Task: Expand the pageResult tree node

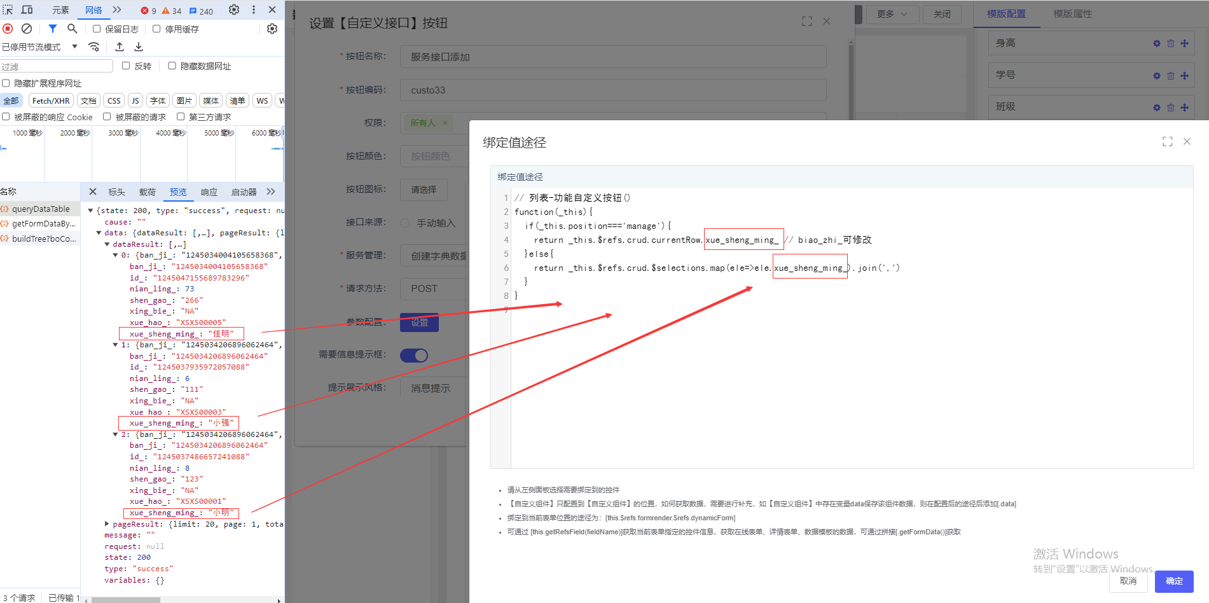Action: [x=107, y=524]
